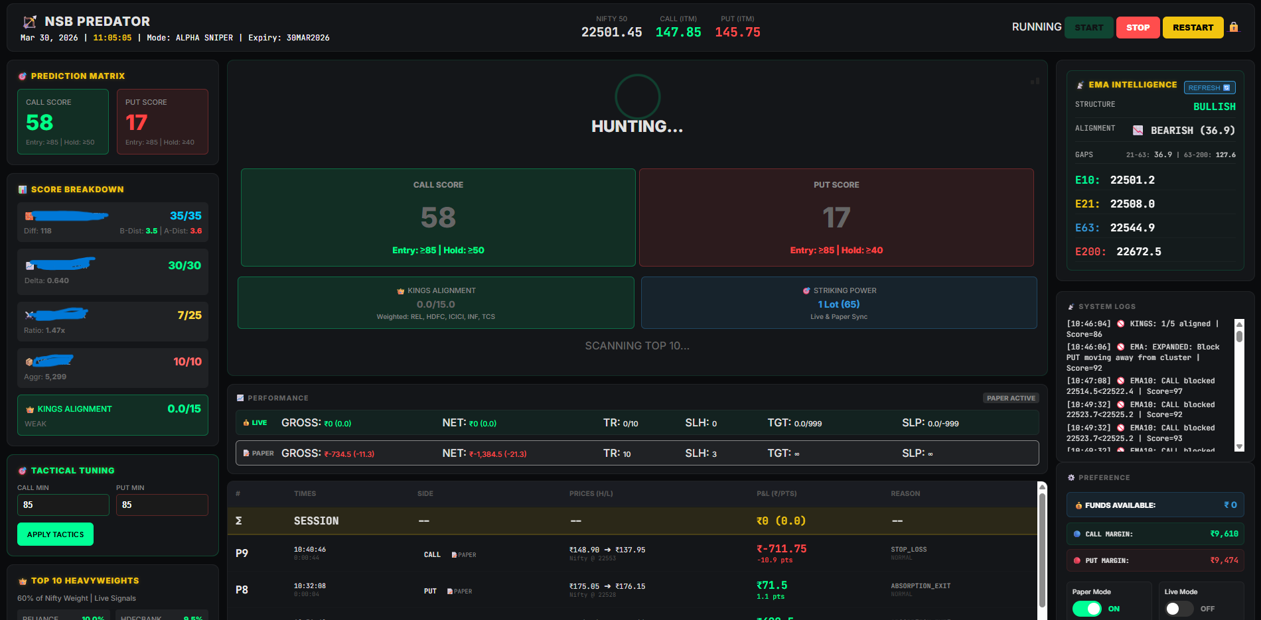Image resolution: width=1261 pixels, height=620 pixels.
Task: Click the gear icon on the PREFERENCE panel
Action: pos(1071,477)
